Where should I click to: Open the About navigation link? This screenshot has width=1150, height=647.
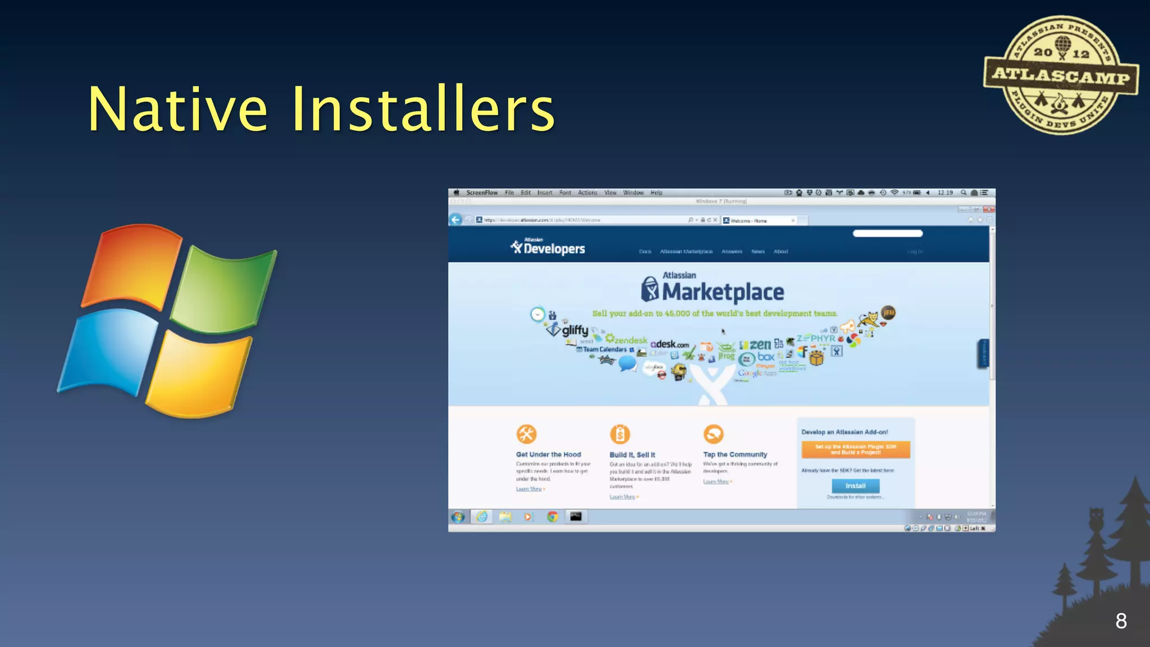pos(781,252)
